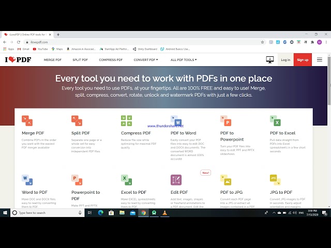Open the Maps bookmark
Image resolution: width=331 pixels, height=248 pixels.
[57, 49]
